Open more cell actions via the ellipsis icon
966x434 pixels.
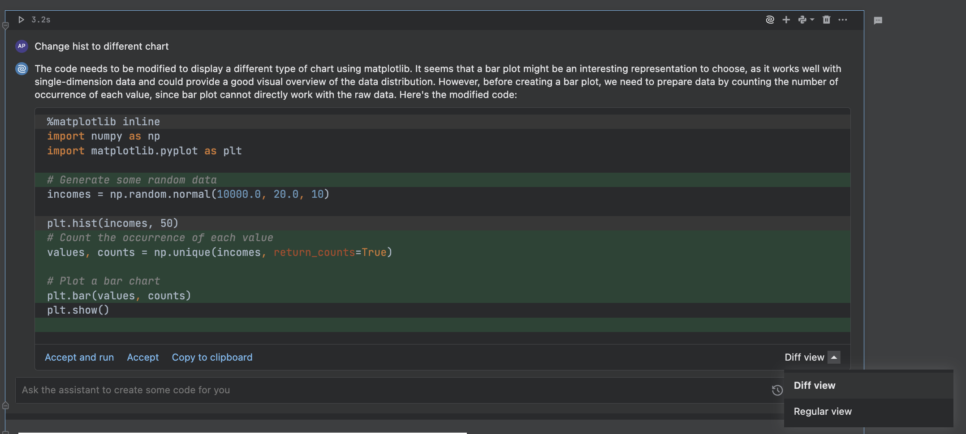[843, 20]
